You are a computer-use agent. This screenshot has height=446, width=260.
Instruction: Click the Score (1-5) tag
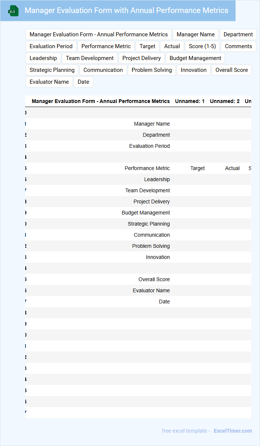pyautogui.click(x=202, y=46)
